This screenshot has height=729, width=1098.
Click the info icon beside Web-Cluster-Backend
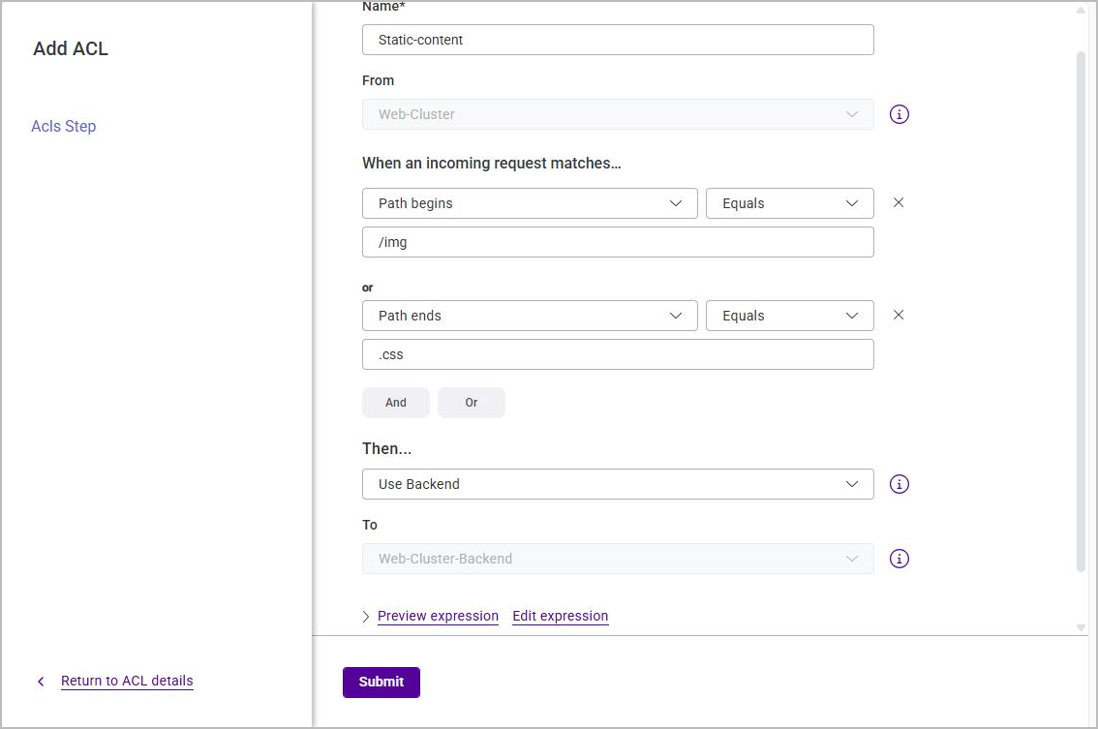coord(900,559)
